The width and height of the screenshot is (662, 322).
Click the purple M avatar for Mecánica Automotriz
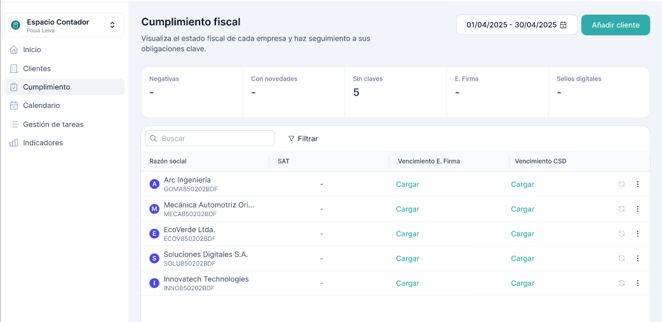coord(154,209)
